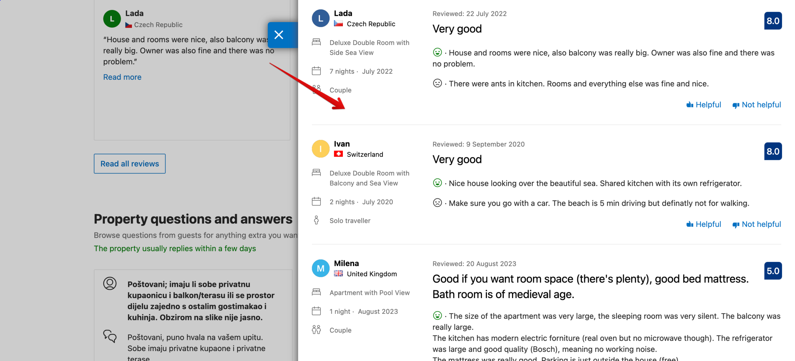Click the calendar icon for Ivan's stay dates

point(317,201)
